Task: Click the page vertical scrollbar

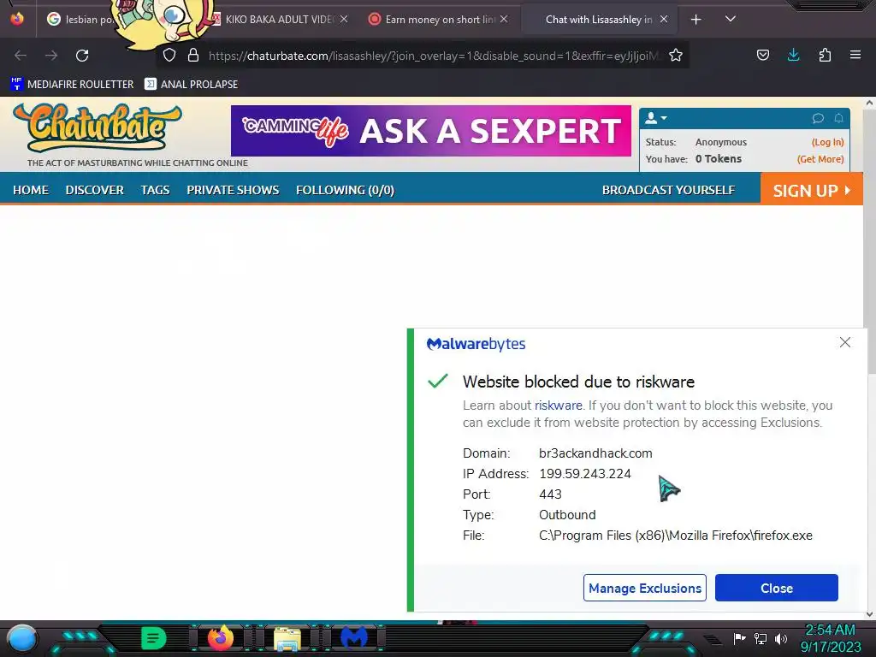Action: [x=869, y=240]
